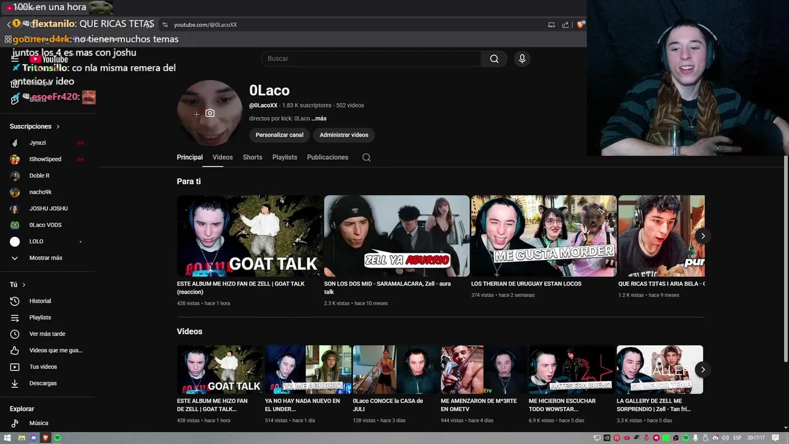Open title 'LOS THERIAN DE URUGUAY ESTAN LOCOS'

[x=526, y=284]
